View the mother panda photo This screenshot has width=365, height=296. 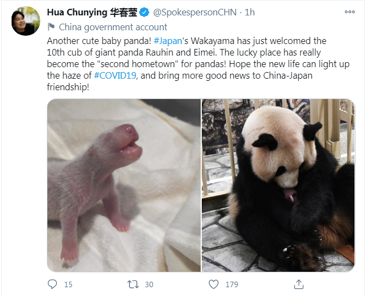click(x=278, y=185)
